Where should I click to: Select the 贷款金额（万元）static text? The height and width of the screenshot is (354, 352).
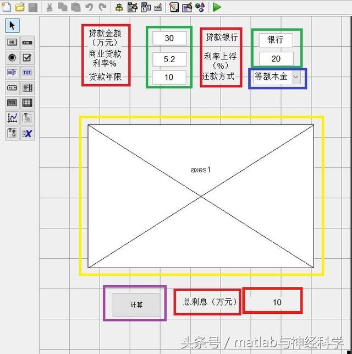point(105,37)
